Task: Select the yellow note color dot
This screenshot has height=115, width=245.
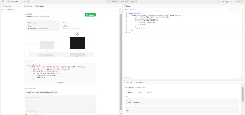Action: click(29, 115)
